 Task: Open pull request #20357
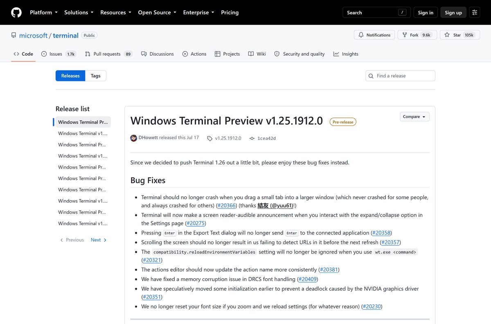click(390, 242)
